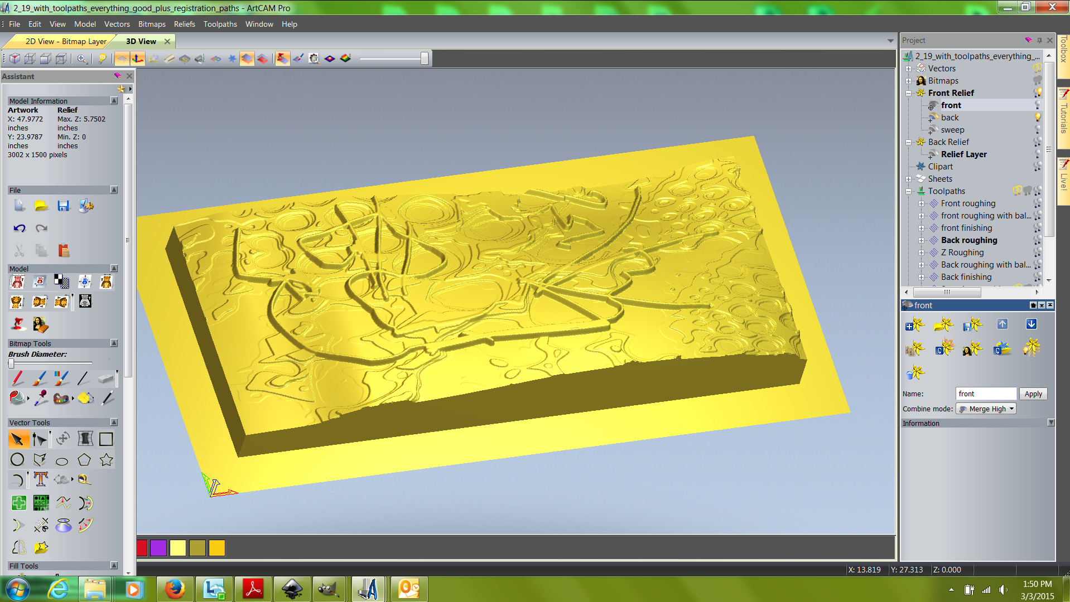Toggle visibility bulb for Front Relief group
The image size is (1070, 602).
(1038, 93)
